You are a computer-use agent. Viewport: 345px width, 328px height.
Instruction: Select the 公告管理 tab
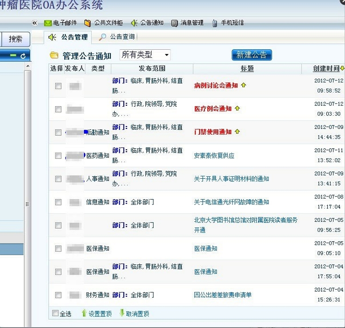coord(68,37)
